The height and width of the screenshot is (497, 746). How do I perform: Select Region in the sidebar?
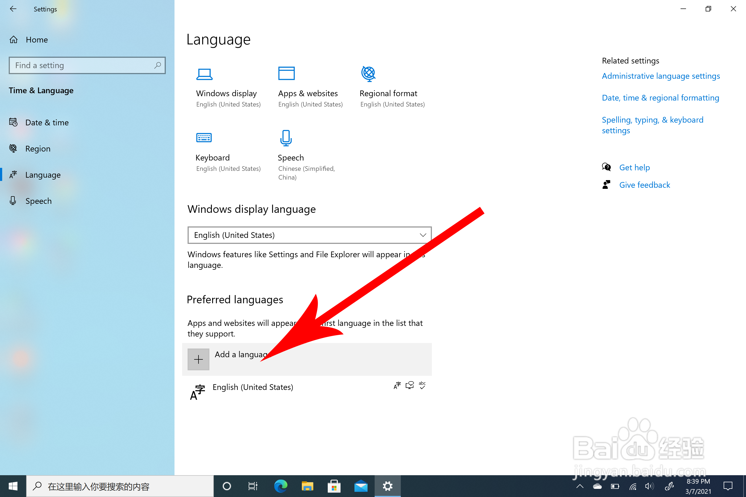pos(38,149)
